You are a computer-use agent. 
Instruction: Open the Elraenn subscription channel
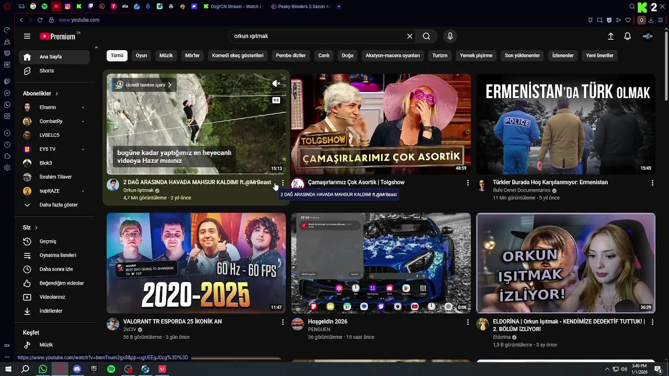(54, 107)
